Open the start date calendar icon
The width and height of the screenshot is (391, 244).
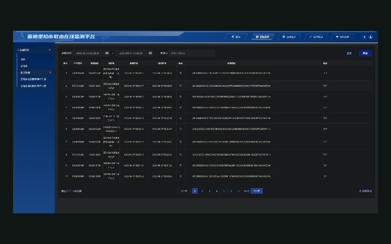107,53
